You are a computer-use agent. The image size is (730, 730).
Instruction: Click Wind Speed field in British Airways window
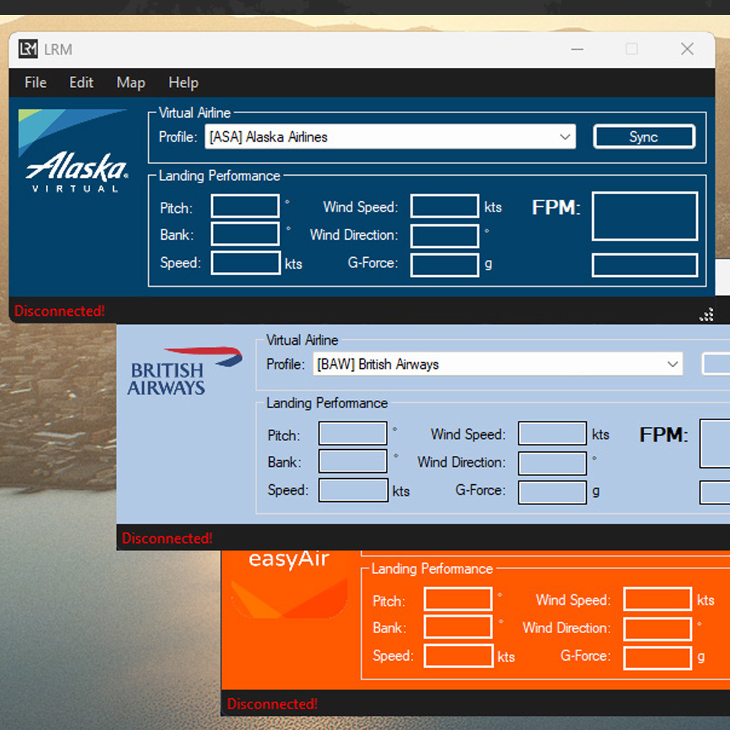[552, 434]
